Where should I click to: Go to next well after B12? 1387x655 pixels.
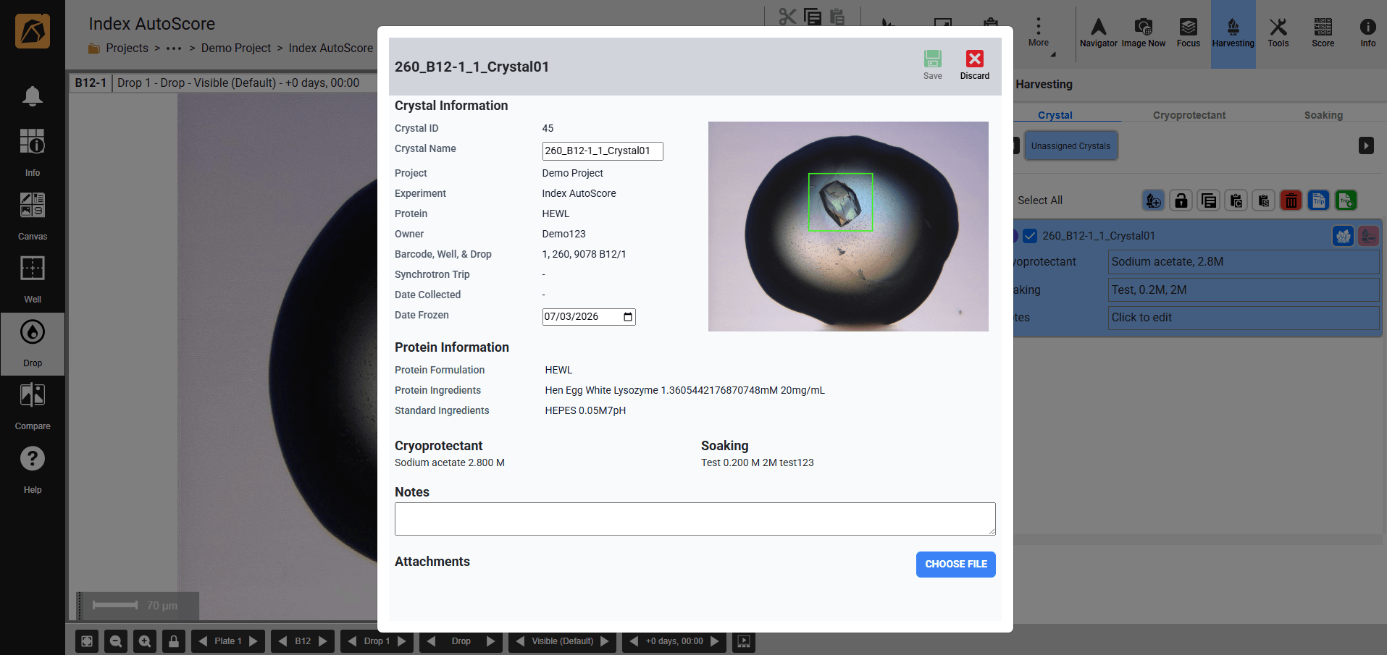(x=323, y=641)
